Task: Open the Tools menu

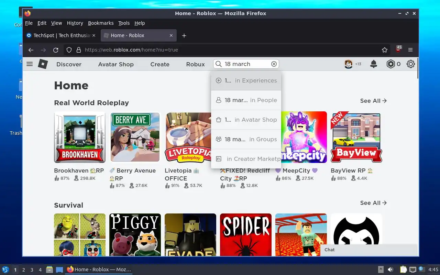Action: 124,23
